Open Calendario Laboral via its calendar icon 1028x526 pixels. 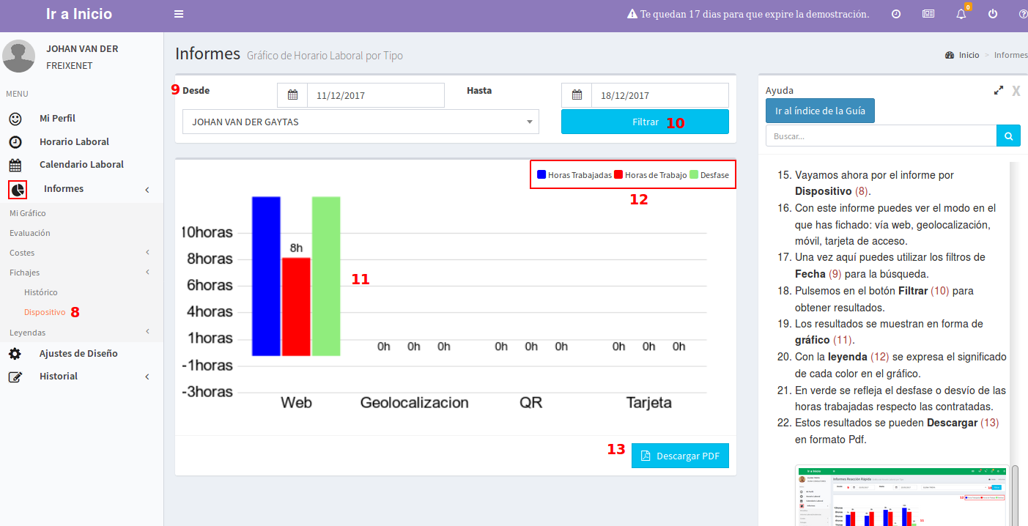[x=15, y=165]
